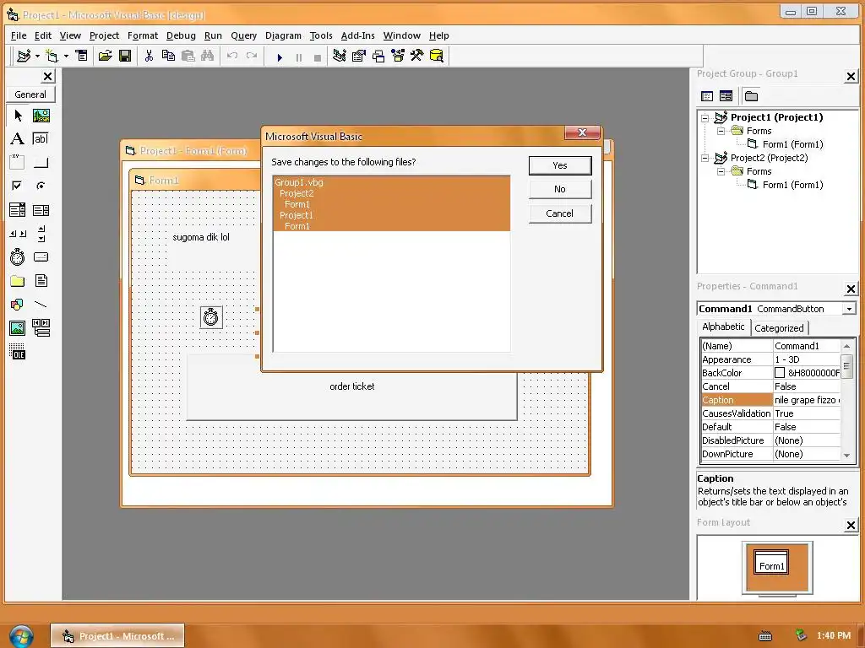Click Cancel in the save dialog

tap(560, 213)
